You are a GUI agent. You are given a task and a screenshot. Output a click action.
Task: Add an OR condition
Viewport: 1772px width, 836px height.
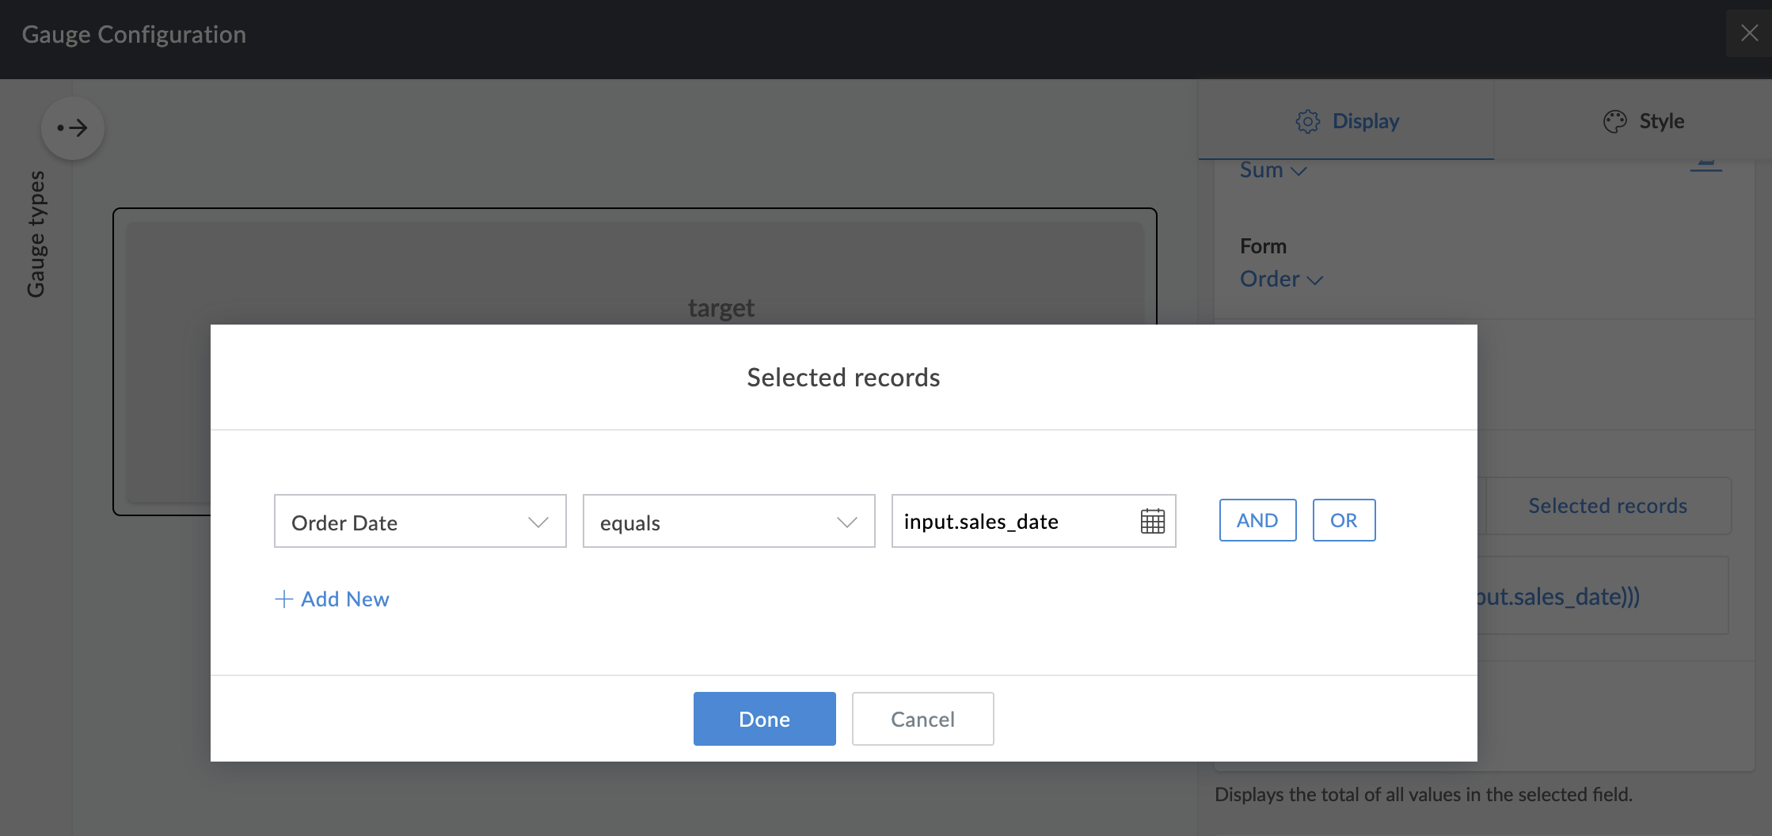pos(1344,520)
